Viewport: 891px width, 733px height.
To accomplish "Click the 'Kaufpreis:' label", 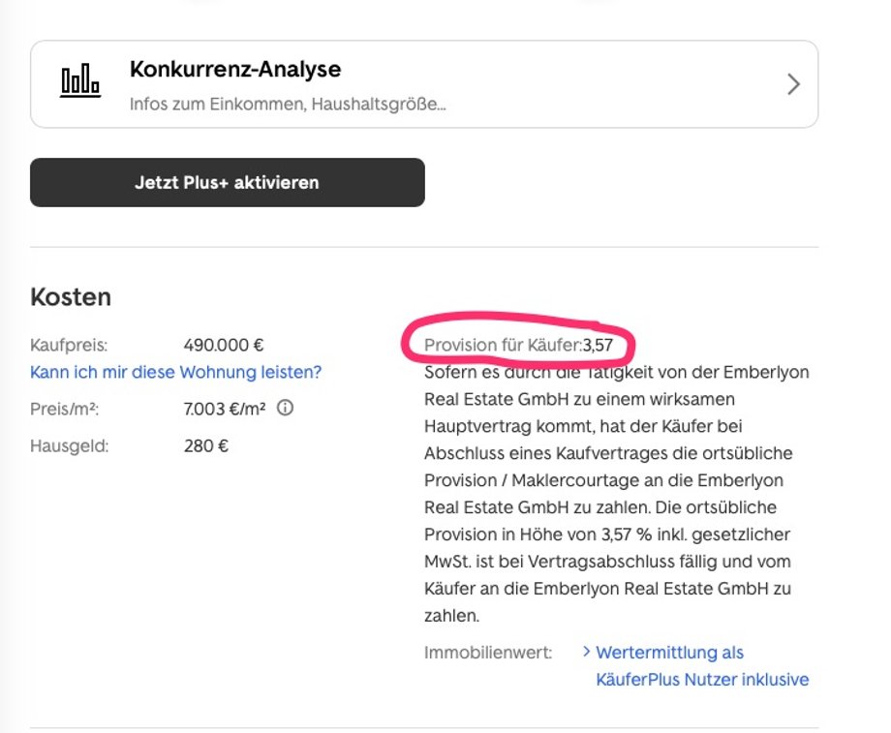I will (x=69, y=345).
